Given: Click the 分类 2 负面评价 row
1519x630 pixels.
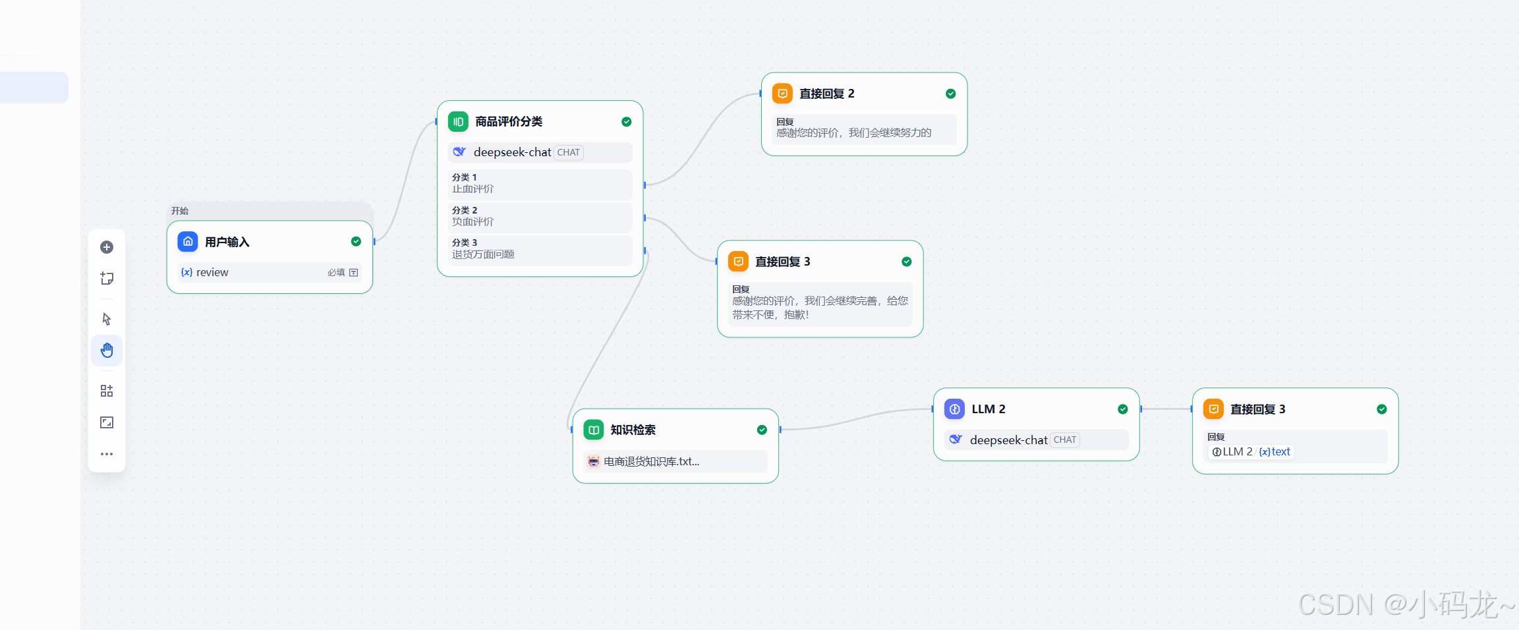Looking at the screenshot, I should (540, 217).
